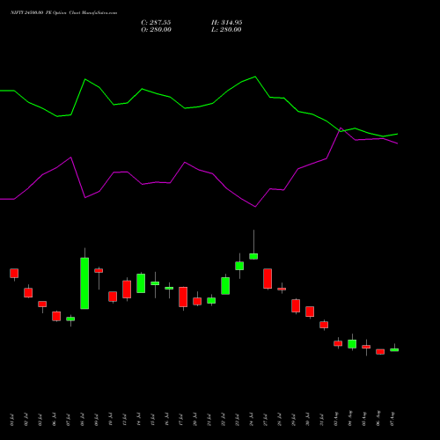Click the 17 Jul date axis label
The width and height of the screenshot is (440, 440).
[x=181, y=420]
